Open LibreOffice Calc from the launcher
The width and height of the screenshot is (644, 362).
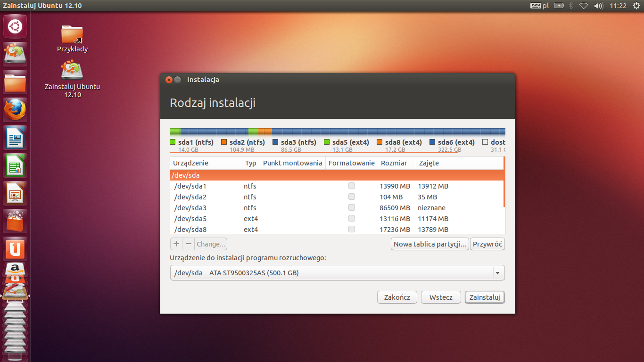pos(16,165)
